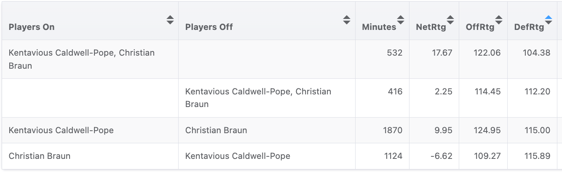Click the NetRtg column header text
Viewport: 562px width, 177px height.
[x=431, y=27]
